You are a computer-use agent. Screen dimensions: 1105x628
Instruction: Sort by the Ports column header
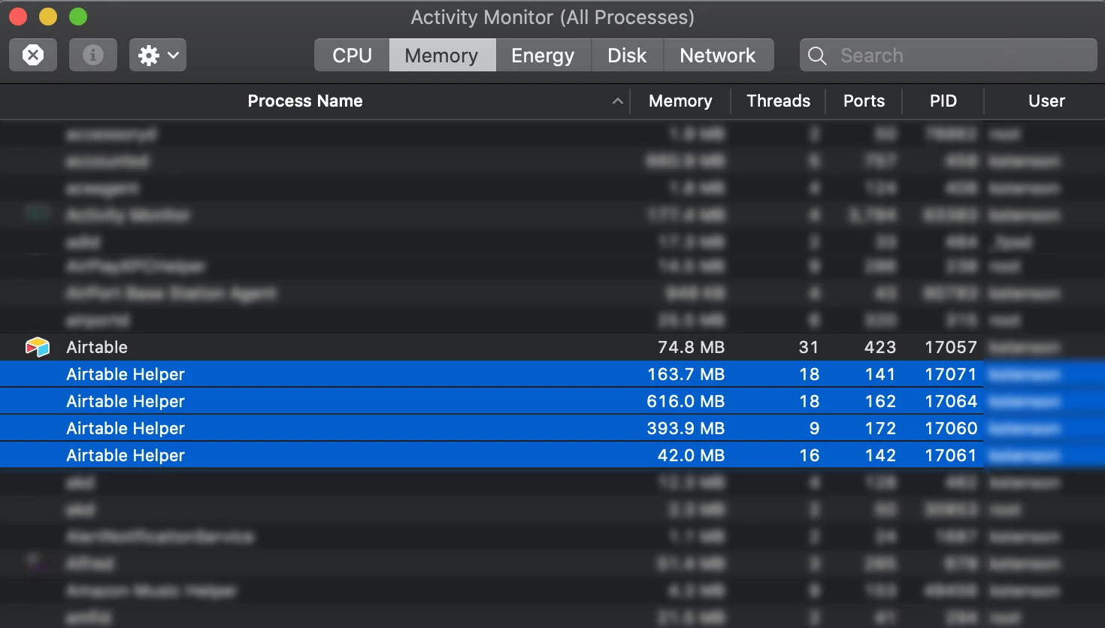point(864,101)
